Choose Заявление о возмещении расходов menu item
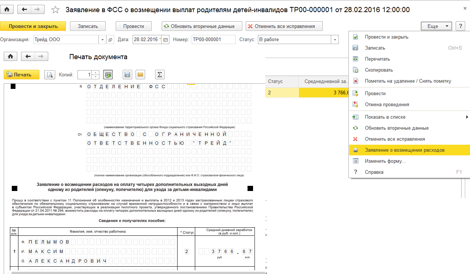The height and width of the screenshot is (274, 470). tap(409, 150)
